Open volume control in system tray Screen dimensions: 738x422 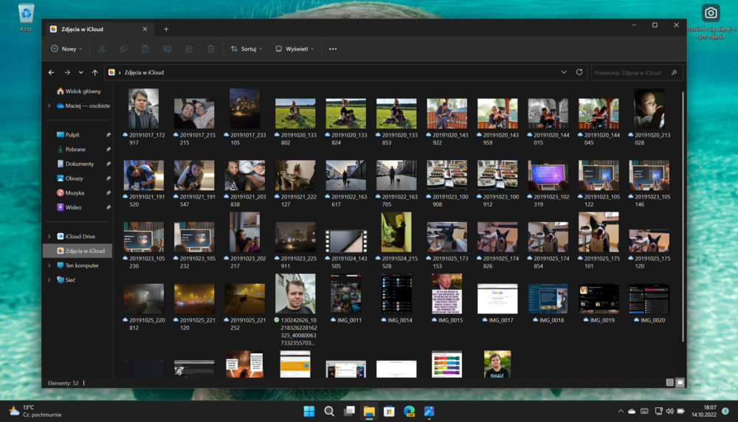(670, 411)
